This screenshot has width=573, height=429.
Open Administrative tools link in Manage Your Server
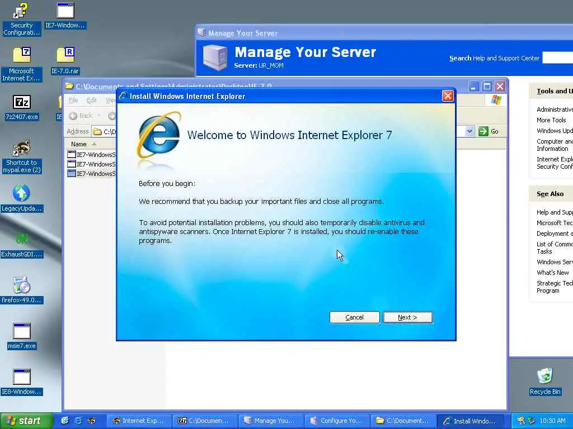tap(555, 109)
